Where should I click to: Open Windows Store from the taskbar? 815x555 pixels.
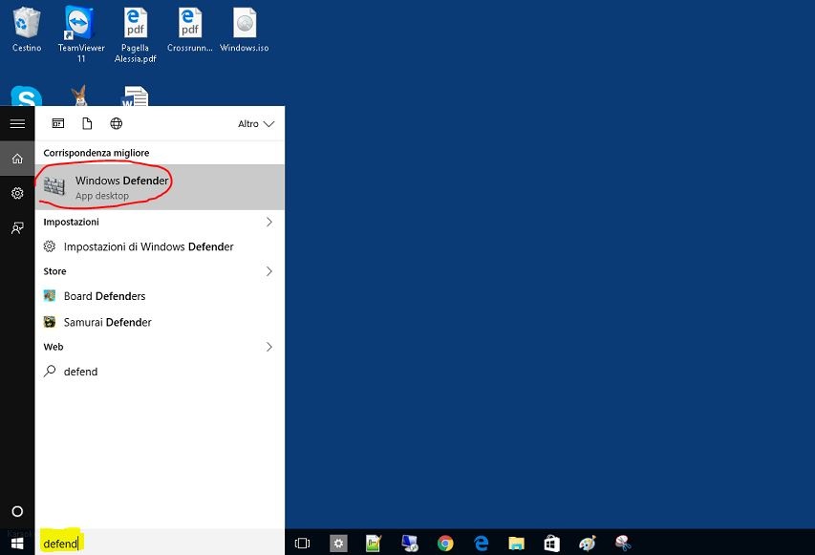pyautogui.click(x=551, y=544)
